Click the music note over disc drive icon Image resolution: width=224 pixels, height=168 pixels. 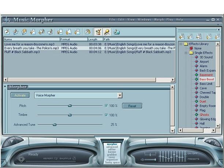point(50,32)
